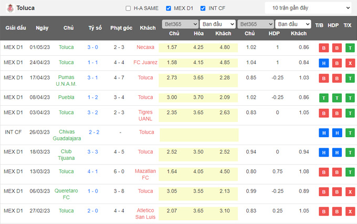Screen dimensions: 357x224
Task: Enable the H-A SAME checkbox
Action: point(129,8)
